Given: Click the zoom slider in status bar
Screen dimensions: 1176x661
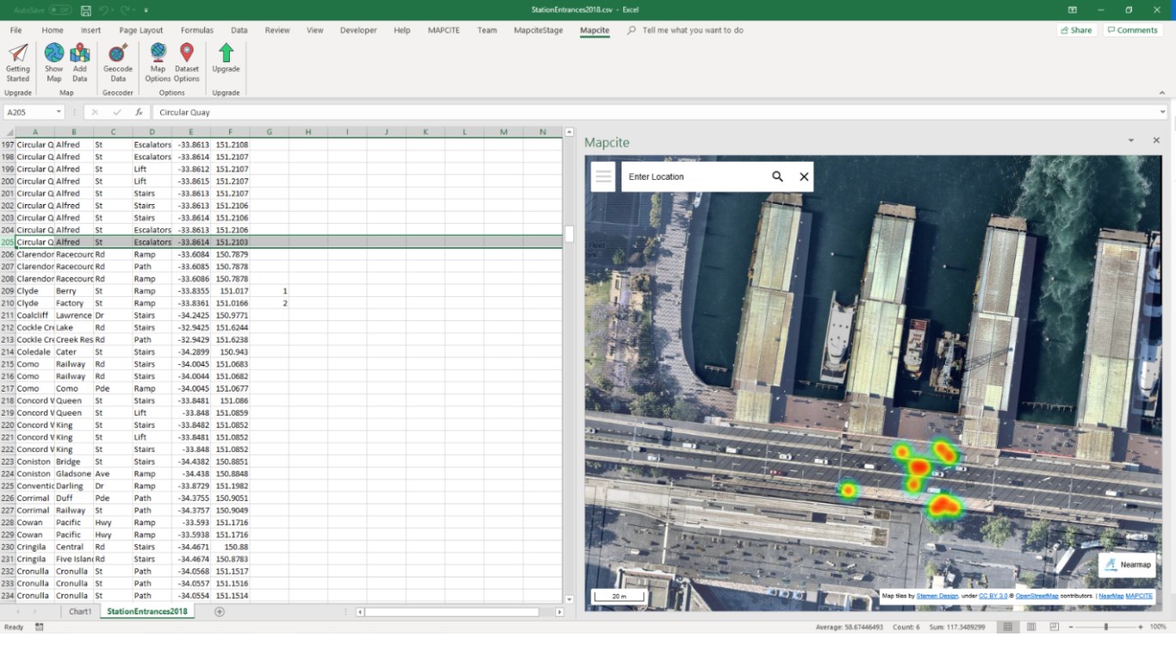Looking at the screenshot, I should click(x=1105, y=627).
